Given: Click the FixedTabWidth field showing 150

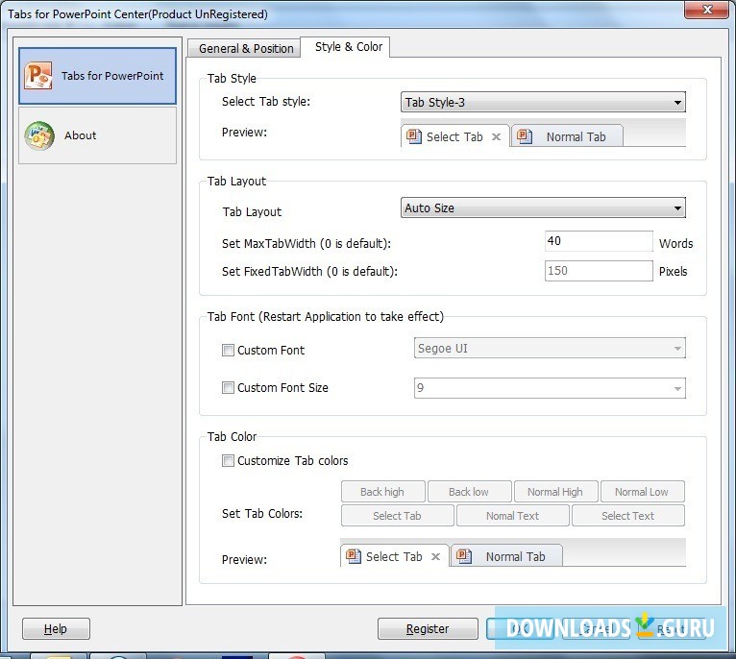Looking at the screenshot, I should tap(599, 271).
